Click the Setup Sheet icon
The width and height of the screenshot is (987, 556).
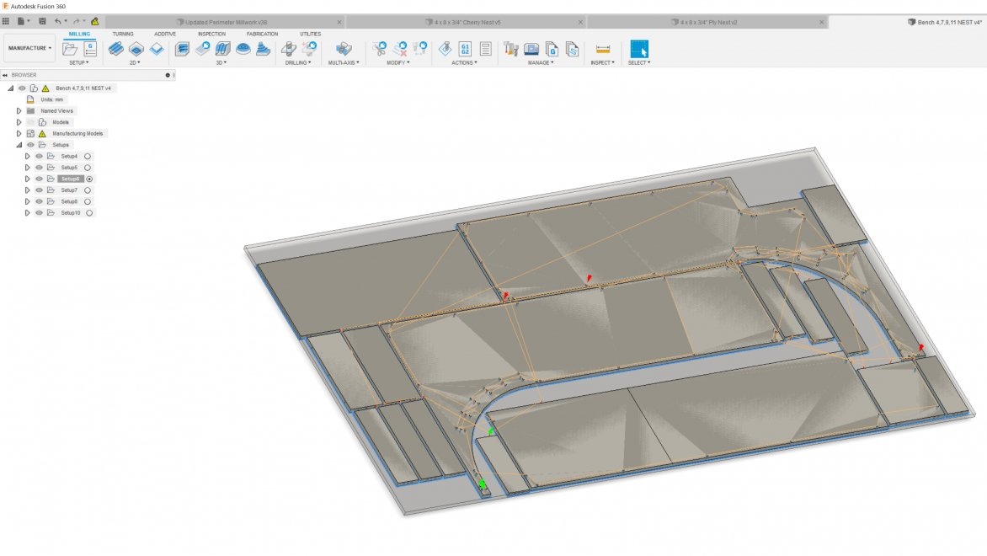click(x=485, y=49)
